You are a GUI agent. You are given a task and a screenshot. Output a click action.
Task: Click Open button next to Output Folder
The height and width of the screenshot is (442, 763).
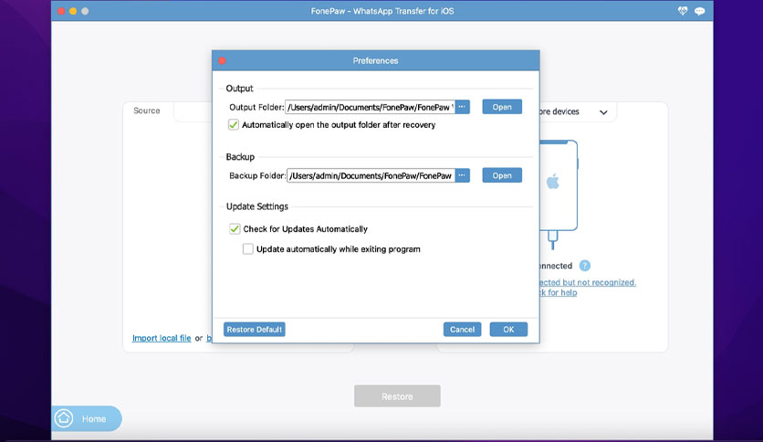pyautogui.click(x=502, y=107)
